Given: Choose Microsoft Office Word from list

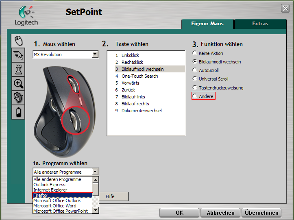Looking at the screenshot, I should pyautogui.click(x=63, y=205).
